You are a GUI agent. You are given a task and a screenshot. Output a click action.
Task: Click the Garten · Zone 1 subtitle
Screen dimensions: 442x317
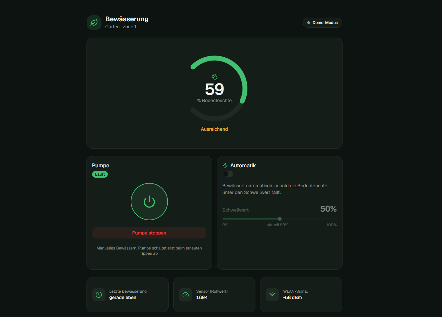[121, 27]
